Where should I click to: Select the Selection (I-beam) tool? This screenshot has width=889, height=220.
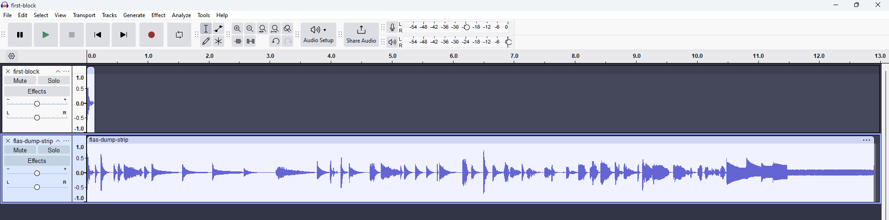click(206, 29)
